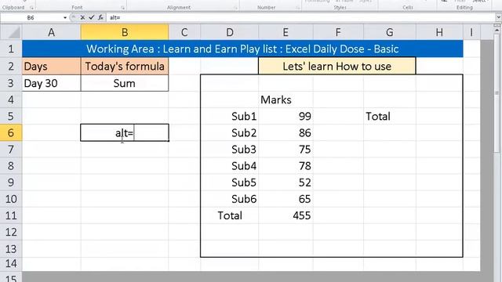
Task: Click the 'Total' cell in column G
Action: pos(390,116)
